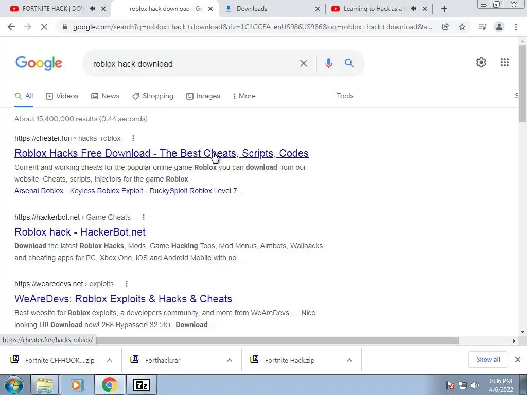Open the Tools search options
Screen dimensions: 527x395
(345, 96)
